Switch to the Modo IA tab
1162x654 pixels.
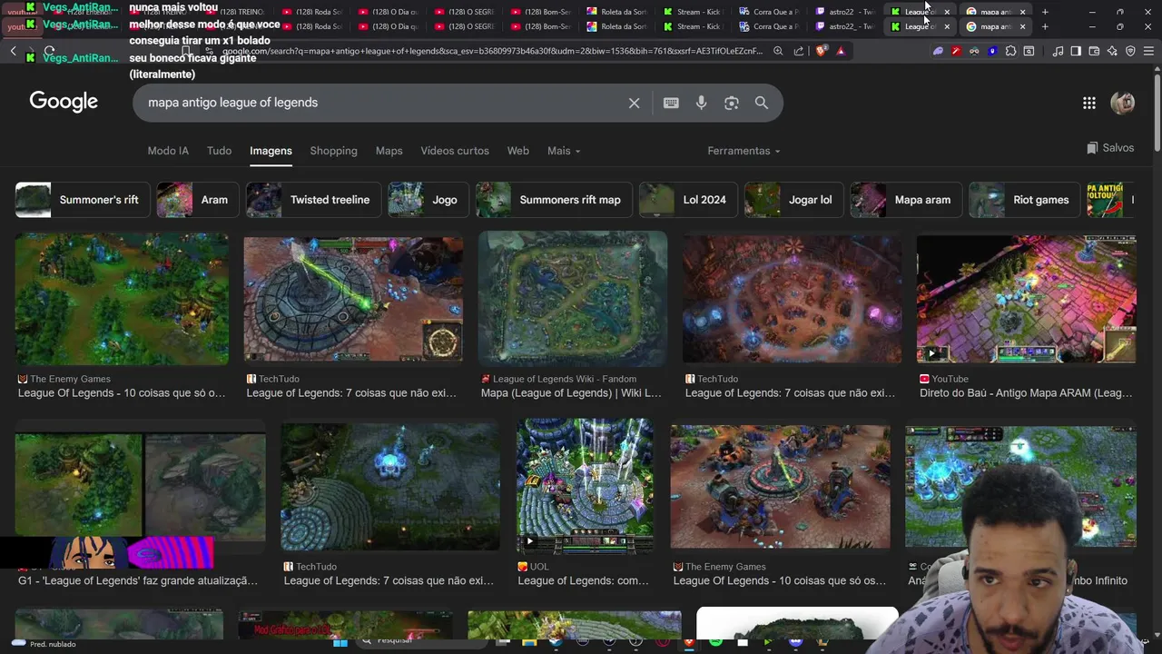[x=168, y=151]
